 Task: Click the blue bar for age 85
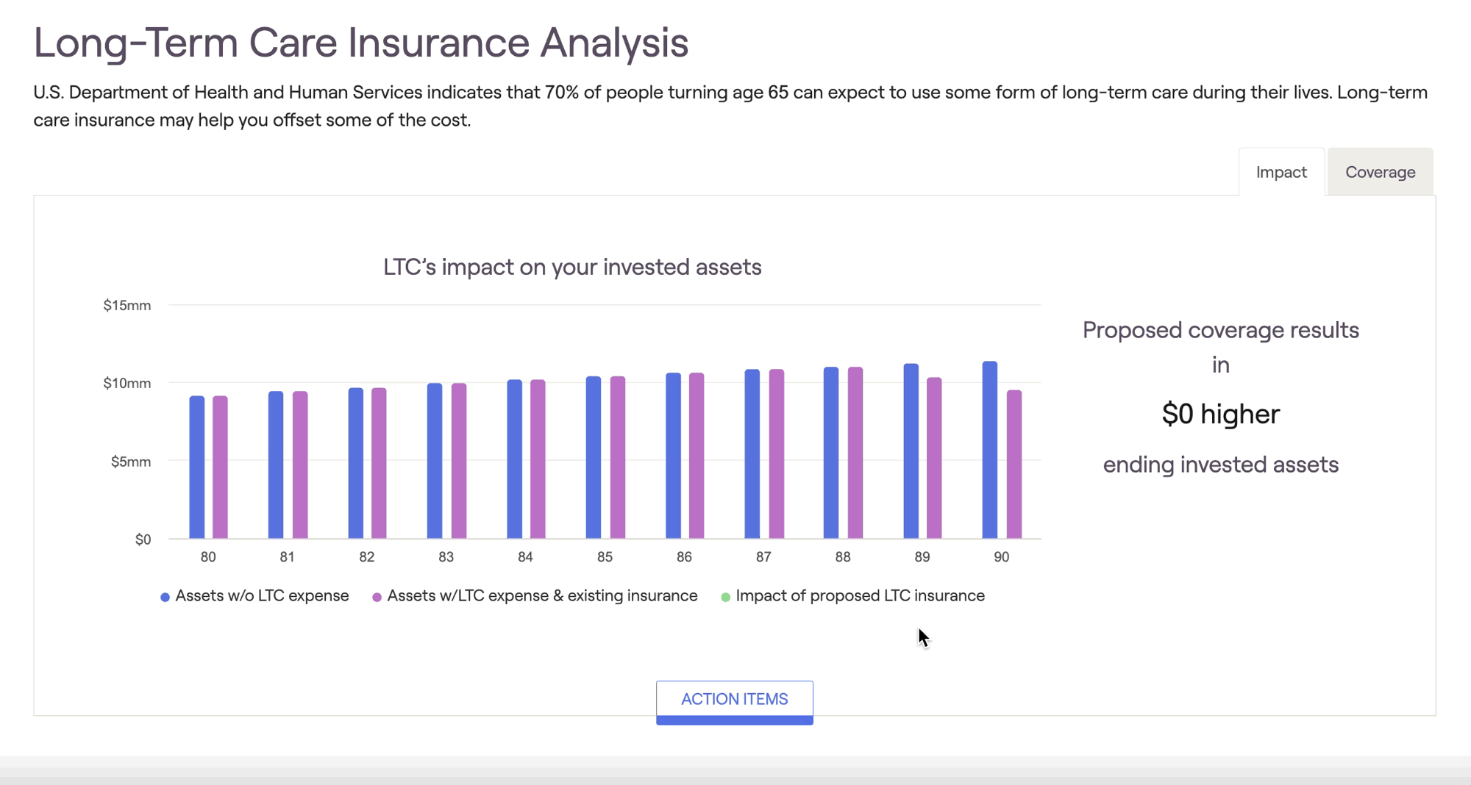pyautogui.click(x=594, y=457)
